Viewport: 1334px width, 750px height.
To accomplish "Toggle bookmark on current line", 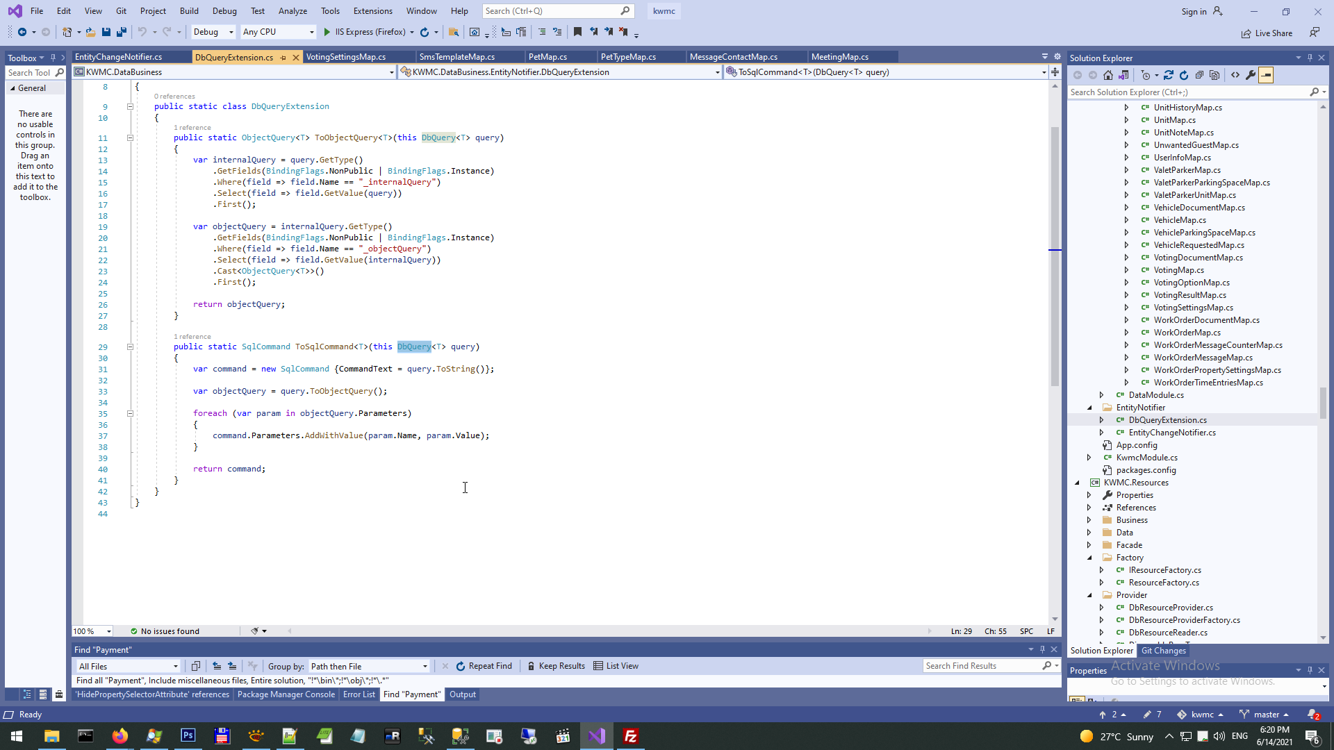I will pos(577,32).
